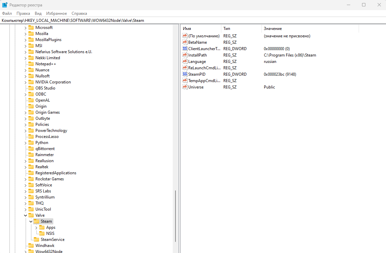This screenshot has width=386, height=253.
Task: Click the REG_DWORD icon beside ClientLauncherT
Action: 185,48
